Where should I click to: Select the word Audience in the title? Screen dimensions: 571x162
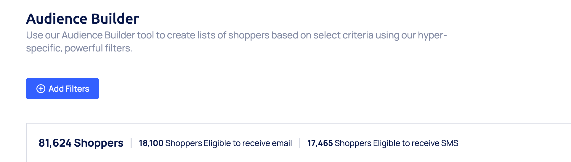tap(57, 19)
